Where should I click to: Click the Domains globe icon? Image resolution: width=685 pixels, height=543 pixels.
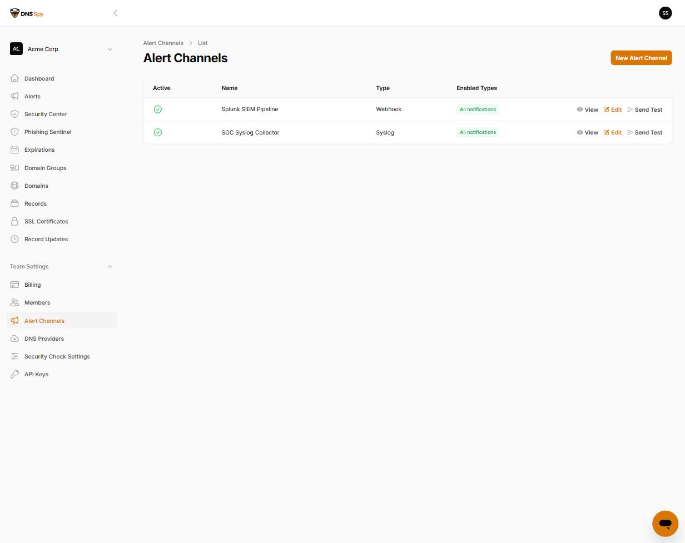pyautogui.click(x=14, y=186)
